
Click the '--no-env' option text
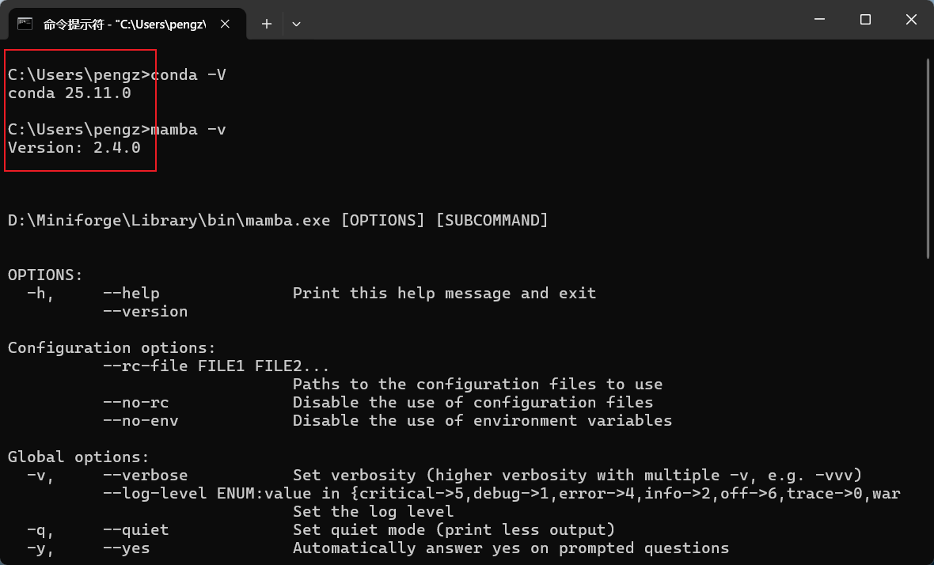[x=140, y=421]
